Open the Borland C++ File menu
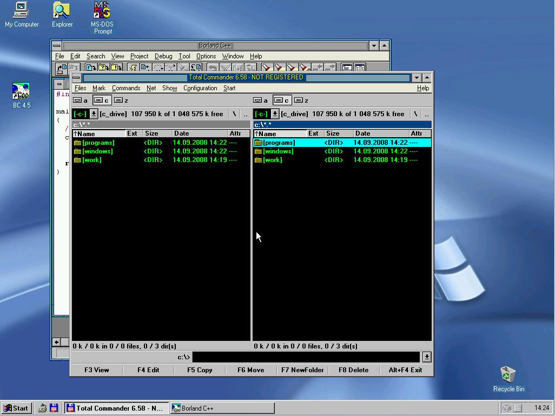555x416 pixels. [60, 56]
